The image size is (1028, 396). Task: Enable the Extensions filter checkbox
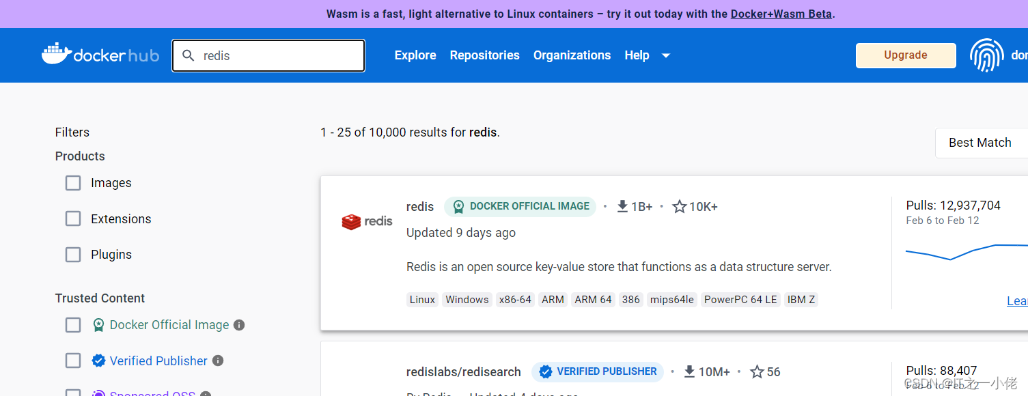[73, 218]
